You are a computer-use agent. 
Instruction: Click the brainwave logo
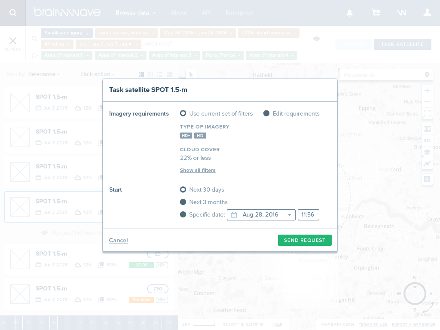pos(67,12)
